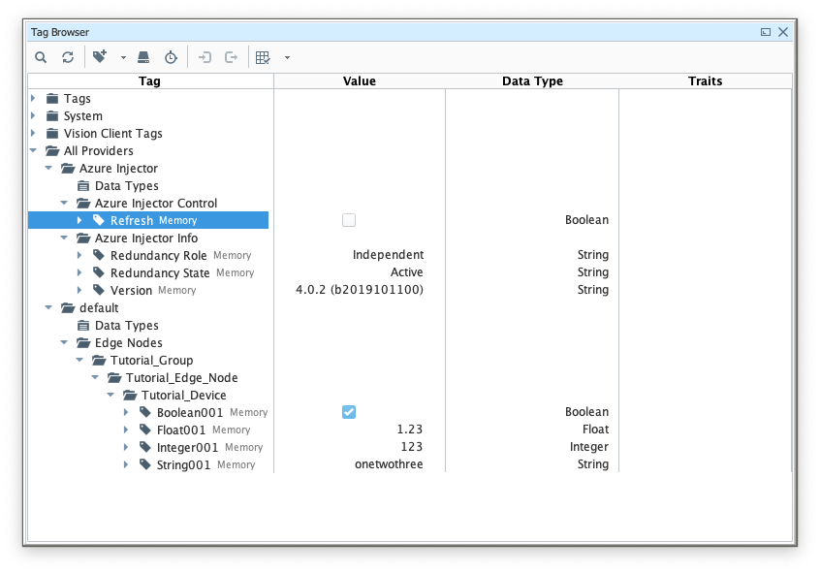Click the search magnifier icon in toolbar
820x573 pixels.
coord(41,57)
